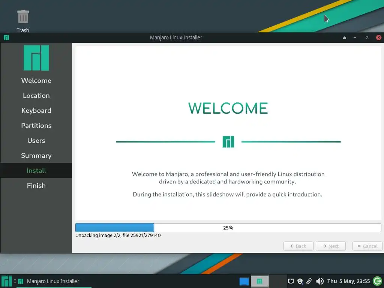384x288 pixels.
Task: Select the highlighted Install step in the sidebar
Action: [x=36, y=170]
